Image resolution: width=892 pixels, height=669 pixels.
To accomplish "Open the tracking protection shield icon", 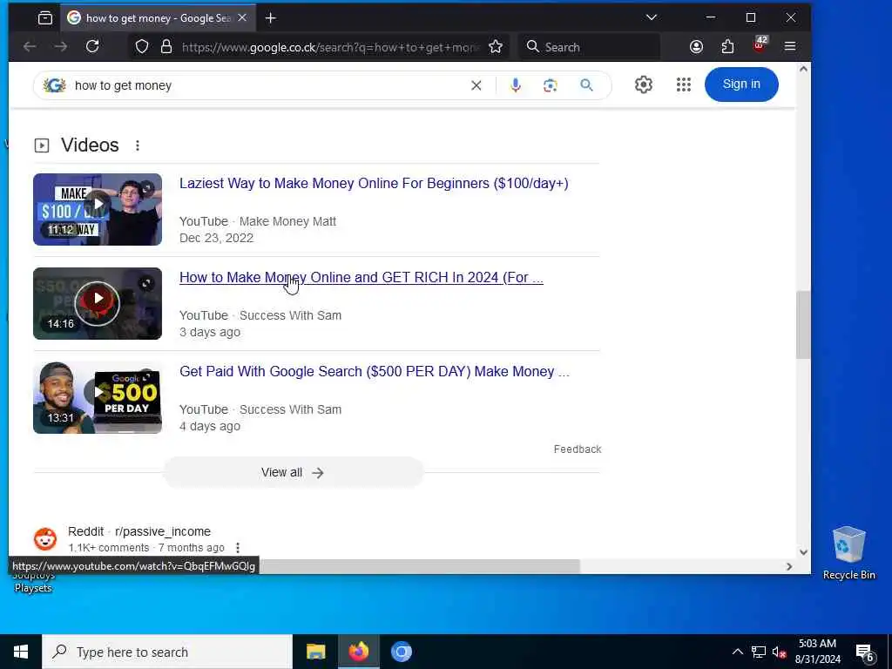I will pos(142,47).
